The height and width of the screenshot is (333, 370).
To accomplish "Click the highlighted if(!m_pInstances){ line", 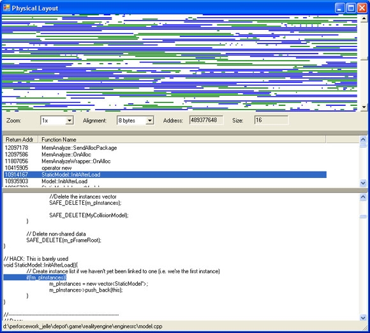I will [x=35, y=277].
